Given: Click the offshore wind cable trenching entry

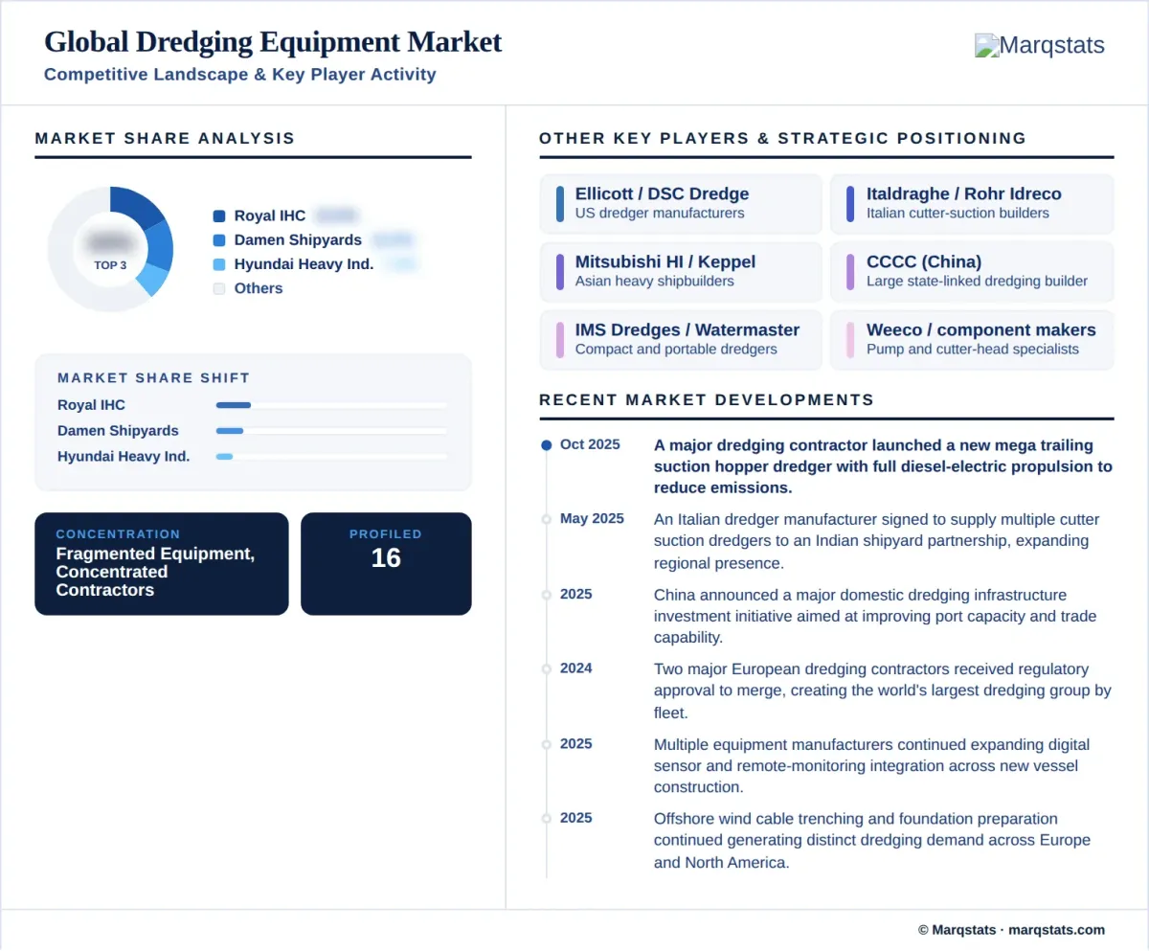Looking at the screenshot, I should tap(872, 840).
